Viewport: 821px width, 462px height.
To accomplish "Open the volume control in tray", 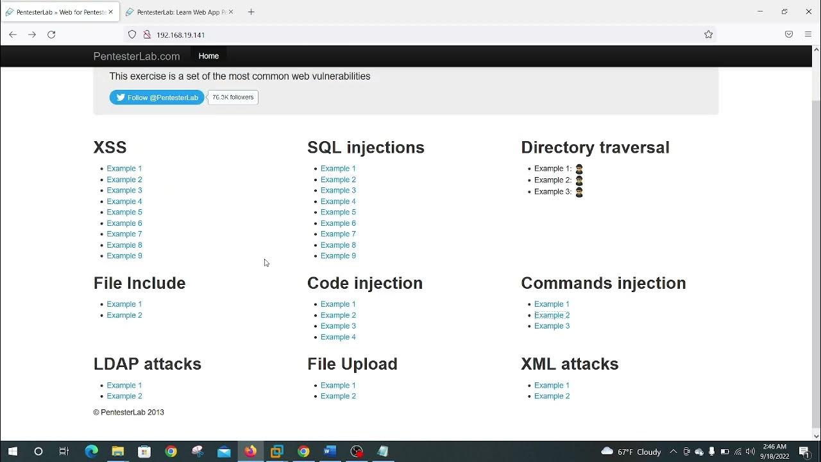I will pos(750,451).
